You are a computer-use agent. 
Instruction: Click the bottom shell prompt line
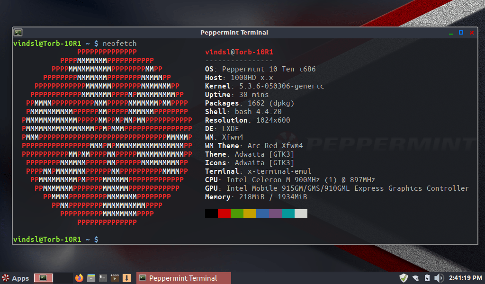pos(56,240)
